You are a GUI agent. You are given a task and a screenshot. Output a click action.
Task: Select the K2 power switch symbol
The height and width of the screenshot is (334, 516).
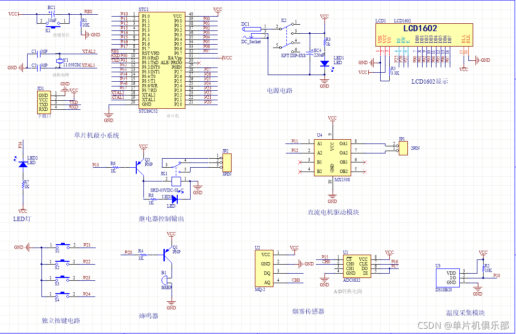[x=288, y=37]
